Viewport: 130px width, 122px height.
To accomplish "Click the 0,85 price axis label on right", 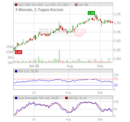I will pos(117,50).
